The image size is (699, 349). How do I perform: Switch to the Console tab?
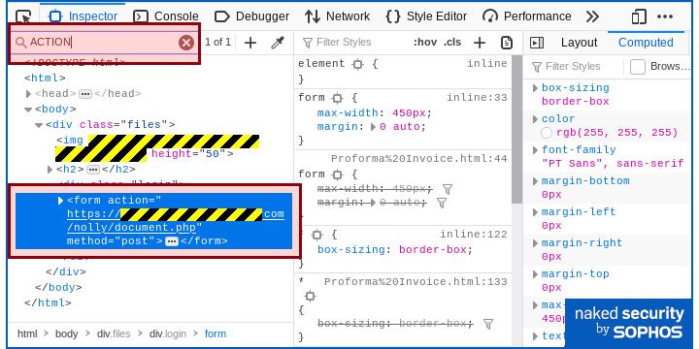(166, 16)
